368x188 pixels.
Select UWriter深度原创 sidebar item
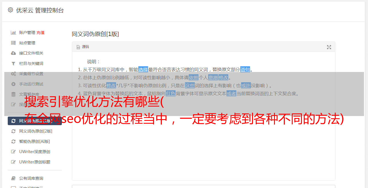pyautogui.click(x=35, y=152)
